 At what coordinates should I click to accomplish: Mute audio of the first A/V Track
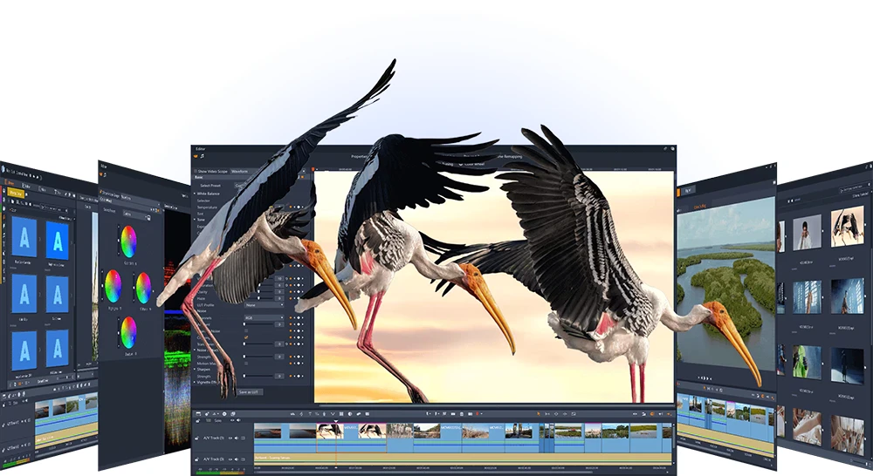coord(237,438)
